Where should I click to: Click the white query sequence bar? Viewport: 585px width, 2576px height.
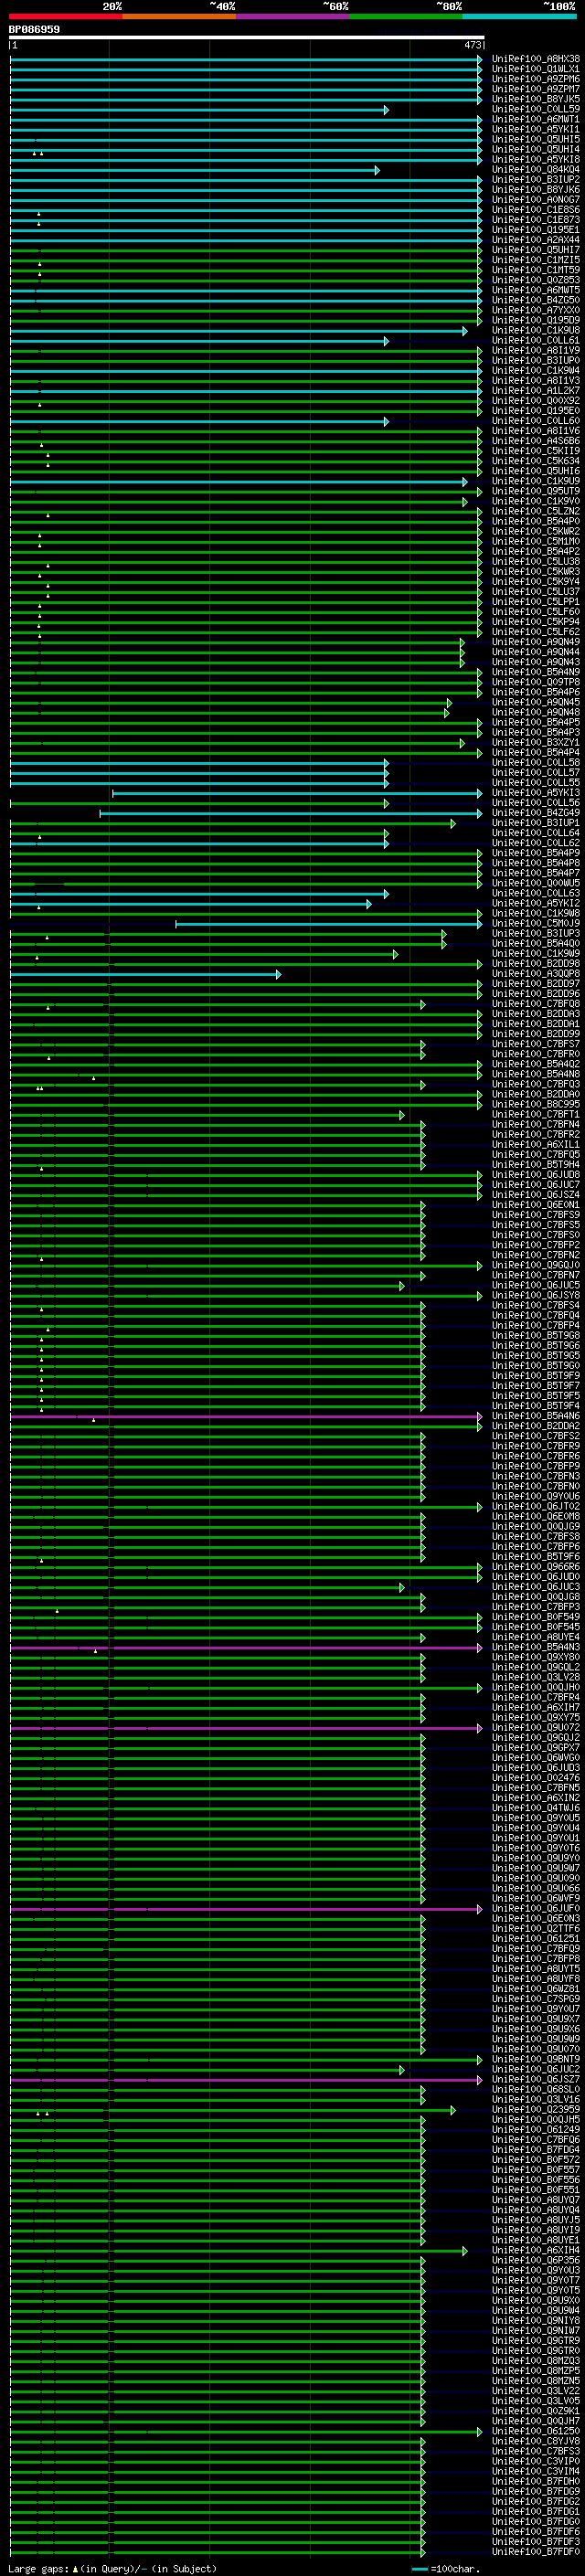coord(246,38)
